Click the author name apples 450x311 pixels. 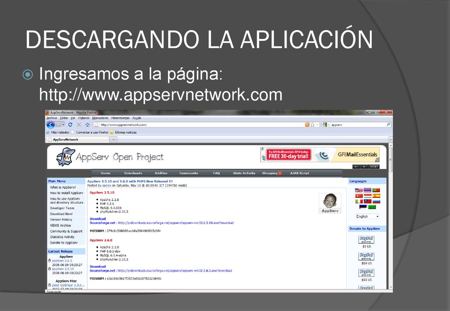point(106,186)
